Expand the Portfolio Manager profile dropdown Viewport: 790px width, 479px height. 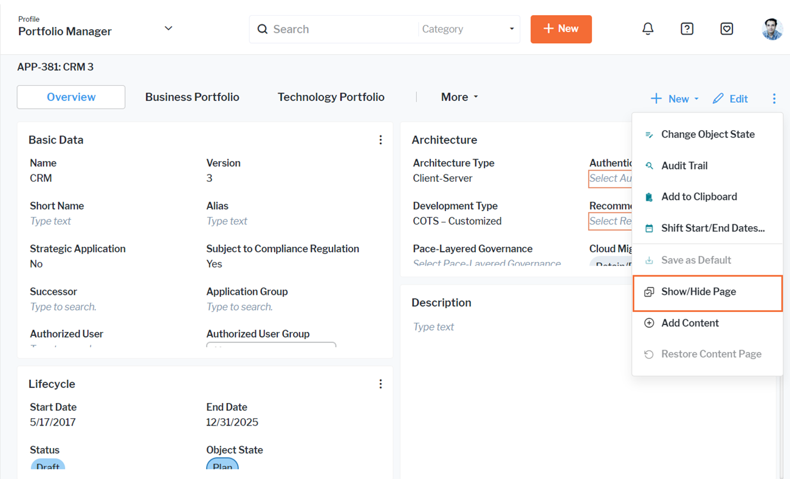pos(168,29)
